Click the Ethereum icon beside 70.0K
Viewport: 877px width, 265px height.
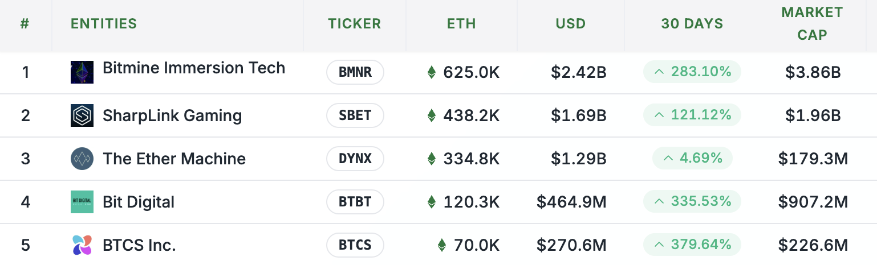pos(442,245)
